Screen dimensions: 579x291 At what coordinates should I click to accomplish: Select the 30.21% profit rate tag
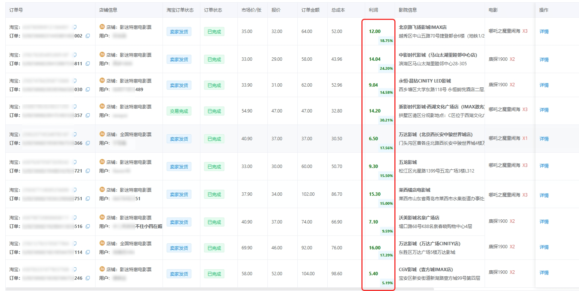coord(386,120)
